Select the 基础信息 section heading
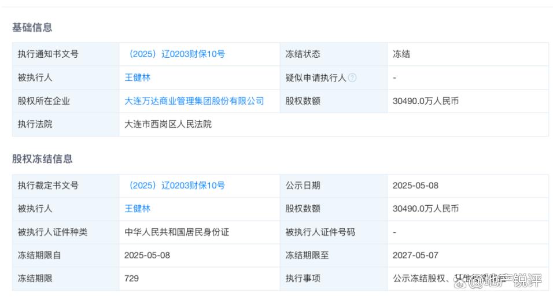The width and height of the screenshot is (553, 300). click(x=32, y=27)
